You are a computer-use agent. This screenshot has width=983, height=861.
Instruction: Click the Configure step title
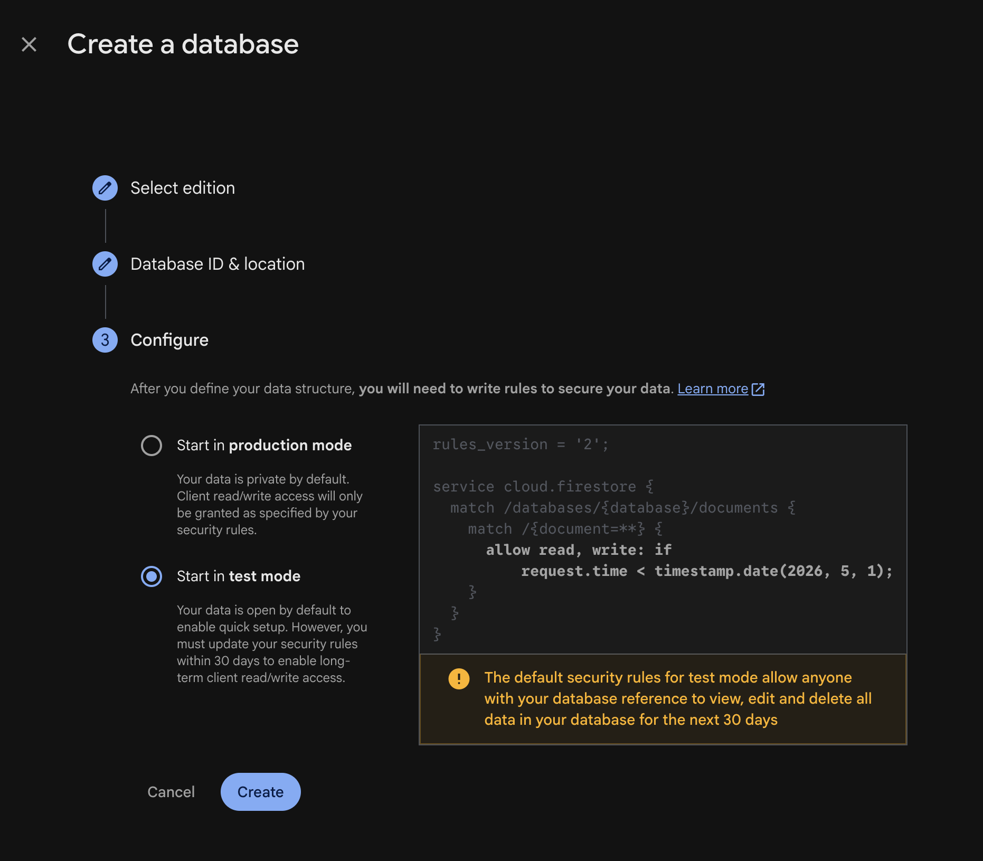[x=169, y=340]
